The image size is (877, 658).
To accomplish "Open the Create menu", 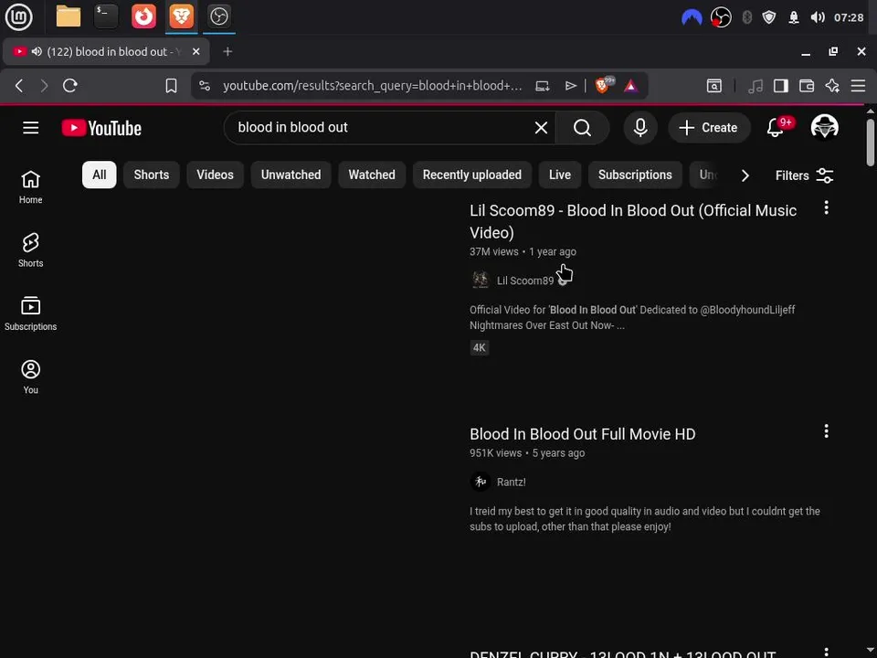I will 709,128.
